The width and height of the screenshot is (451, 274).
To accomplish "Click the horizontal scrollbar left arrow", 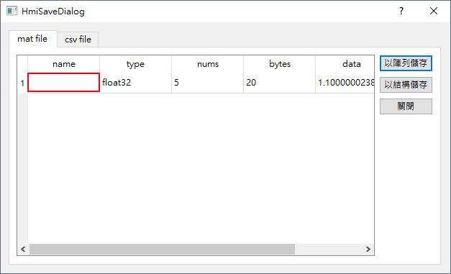I will point(23,250).
